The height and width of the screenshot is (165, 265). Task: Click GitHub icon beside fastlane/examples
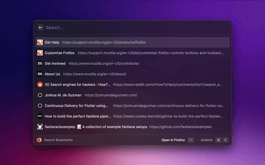pyautogui.click(x=40, y=127)
